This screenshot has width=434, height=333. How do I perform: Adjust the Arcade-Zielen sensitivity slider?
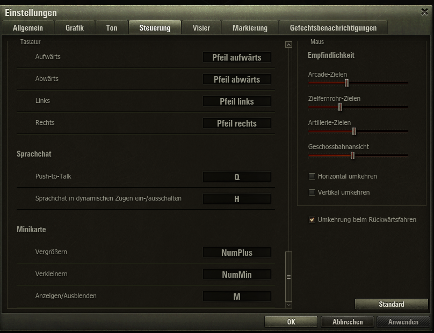point(346,83)
